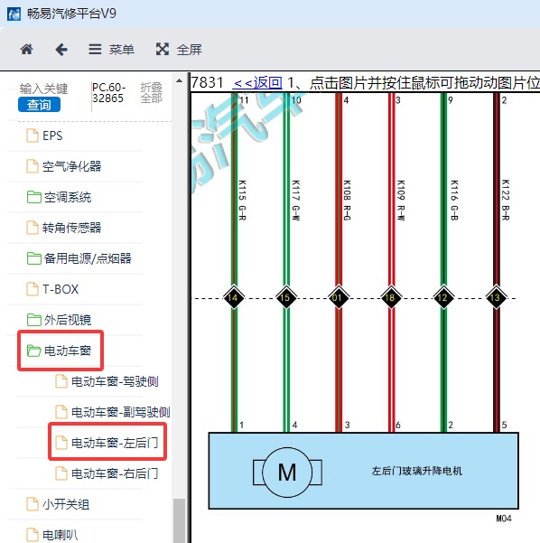The width and height of the screenshot is (540, 543).
Task: Click the PC.60-32865 text
Action: [x=108, y=92]
